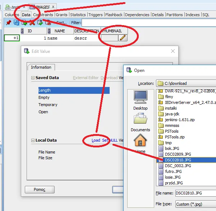Image resolution: width=216 pixels, height=211 pixels.
Task: Click into the Filter input field
Action: coord(149,23)
